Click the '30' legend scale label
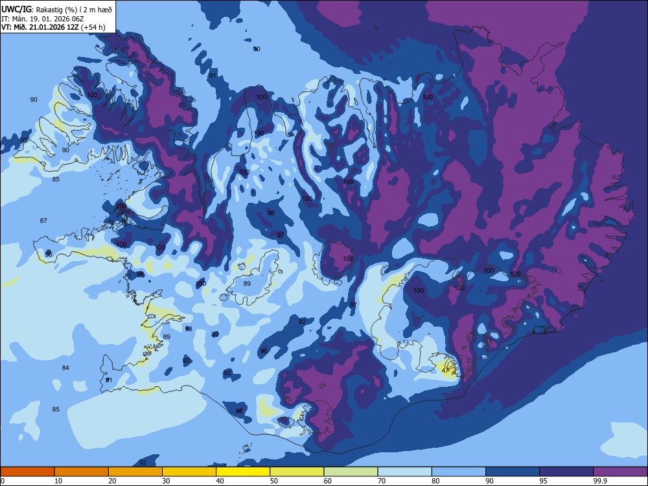 click(x=166, y=481)
